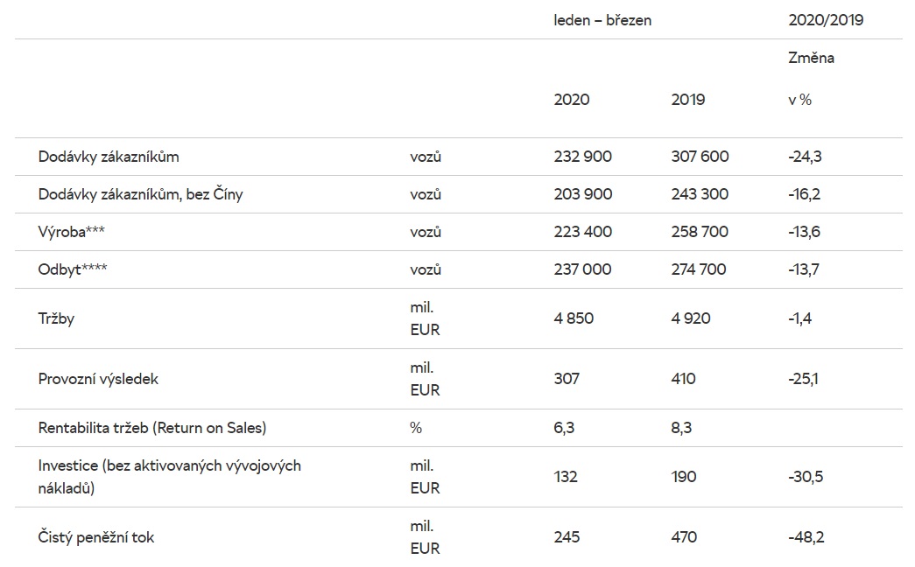Click the '2020/2019' column header
Viewport: 915px width, 567px height.
[826, 20]
